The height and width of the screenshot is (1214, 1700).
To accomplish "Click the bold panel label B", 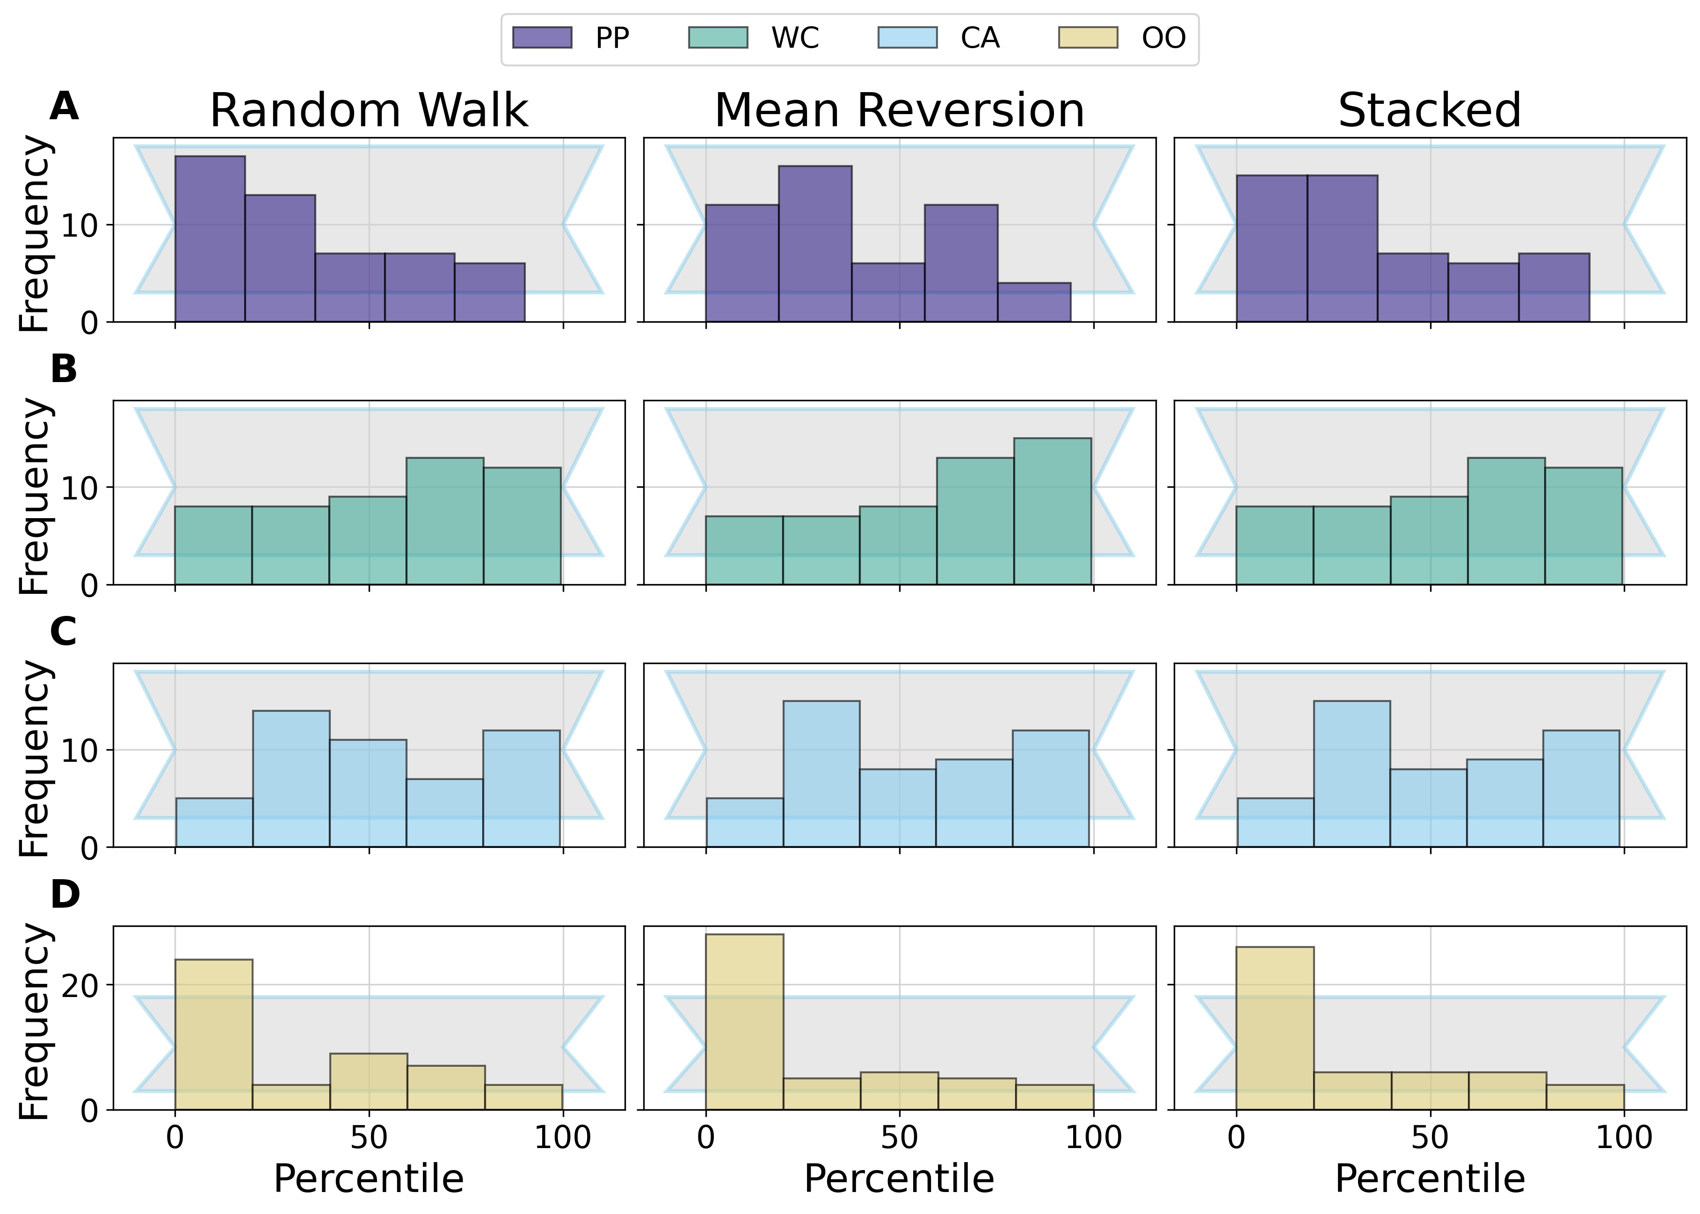I will [x=64, y=369].
